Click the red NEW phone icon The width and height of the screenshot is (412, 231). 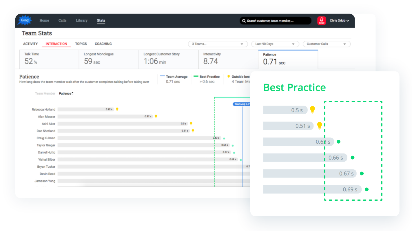pos(322,21)
